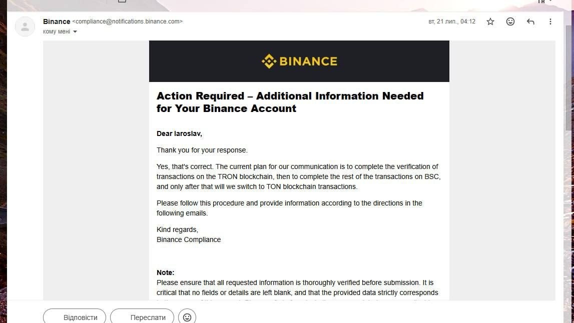Viewport: 574px width, 323px height.
Task: Click the Binance logo banner
Action: (x=299, y=61)
